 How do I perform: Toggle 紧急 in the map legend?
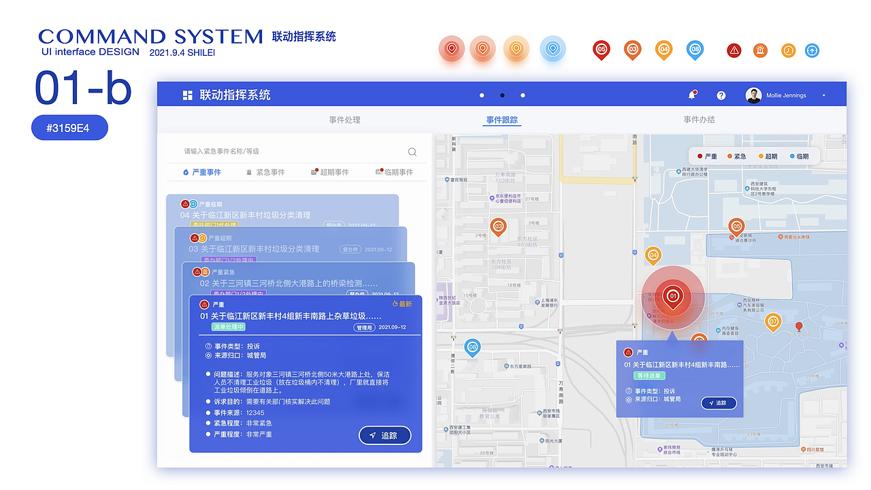736,157
